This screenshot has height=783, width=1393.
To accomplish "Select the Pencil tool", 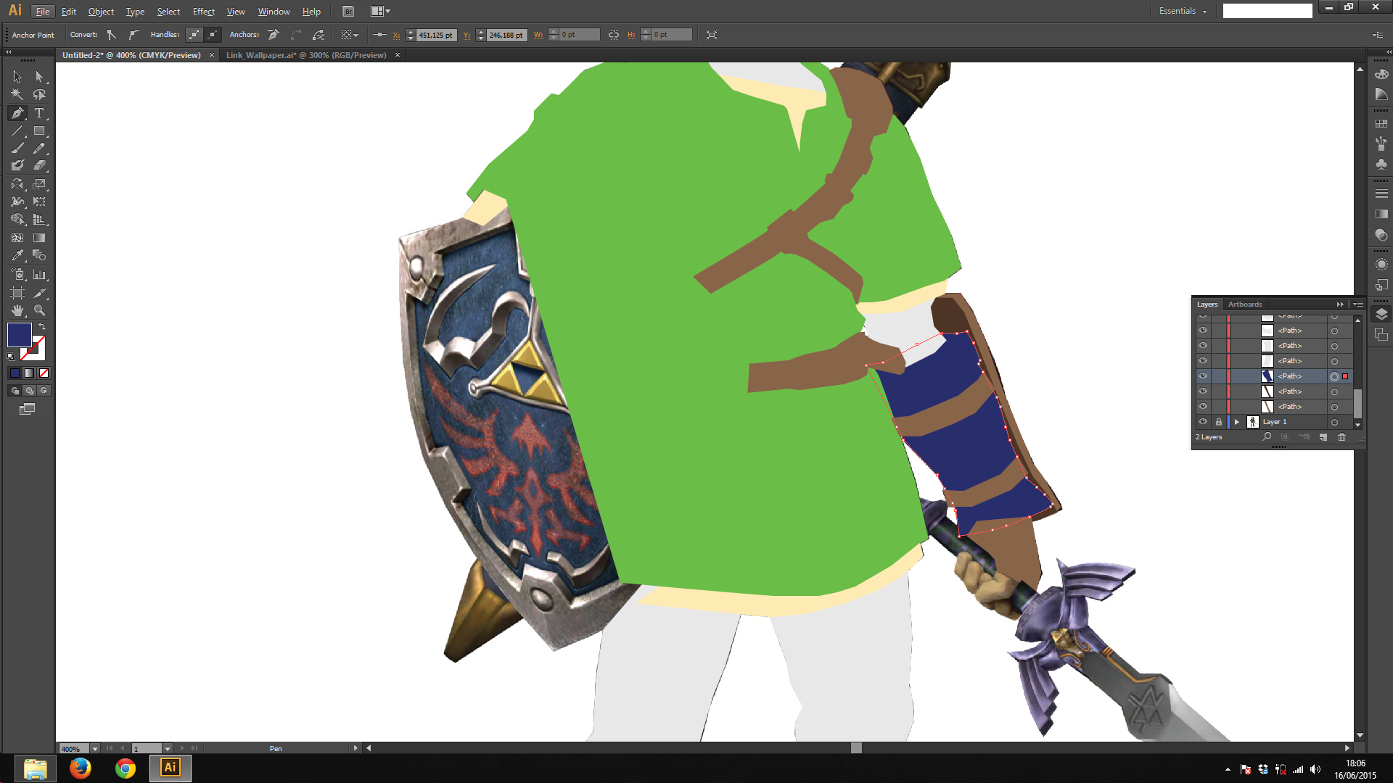I will [x=39, y=149].
